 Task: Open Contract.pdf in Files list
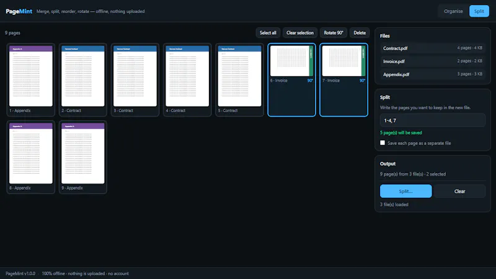click(x=432, y=48)
